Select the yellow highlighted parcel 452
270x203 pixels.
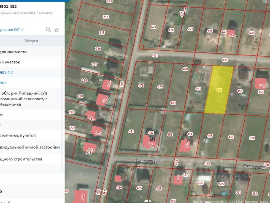tap(219, 90)
